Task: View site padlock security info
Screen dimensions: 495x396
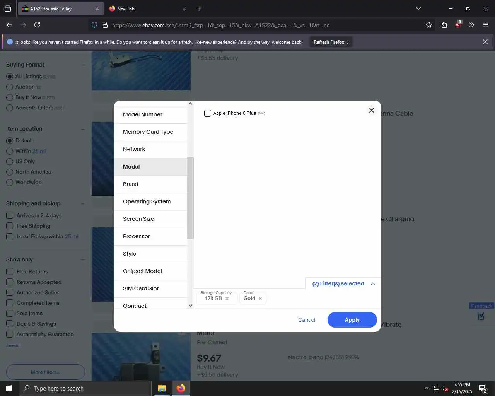Action: (x=105, y=25)
